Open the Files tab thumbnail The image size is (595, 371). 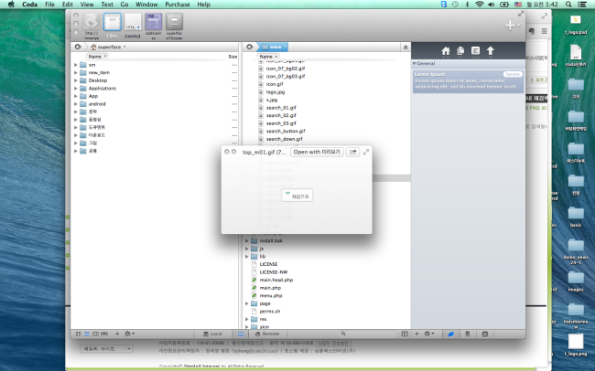pyautogui.click(x=112, y=23)
